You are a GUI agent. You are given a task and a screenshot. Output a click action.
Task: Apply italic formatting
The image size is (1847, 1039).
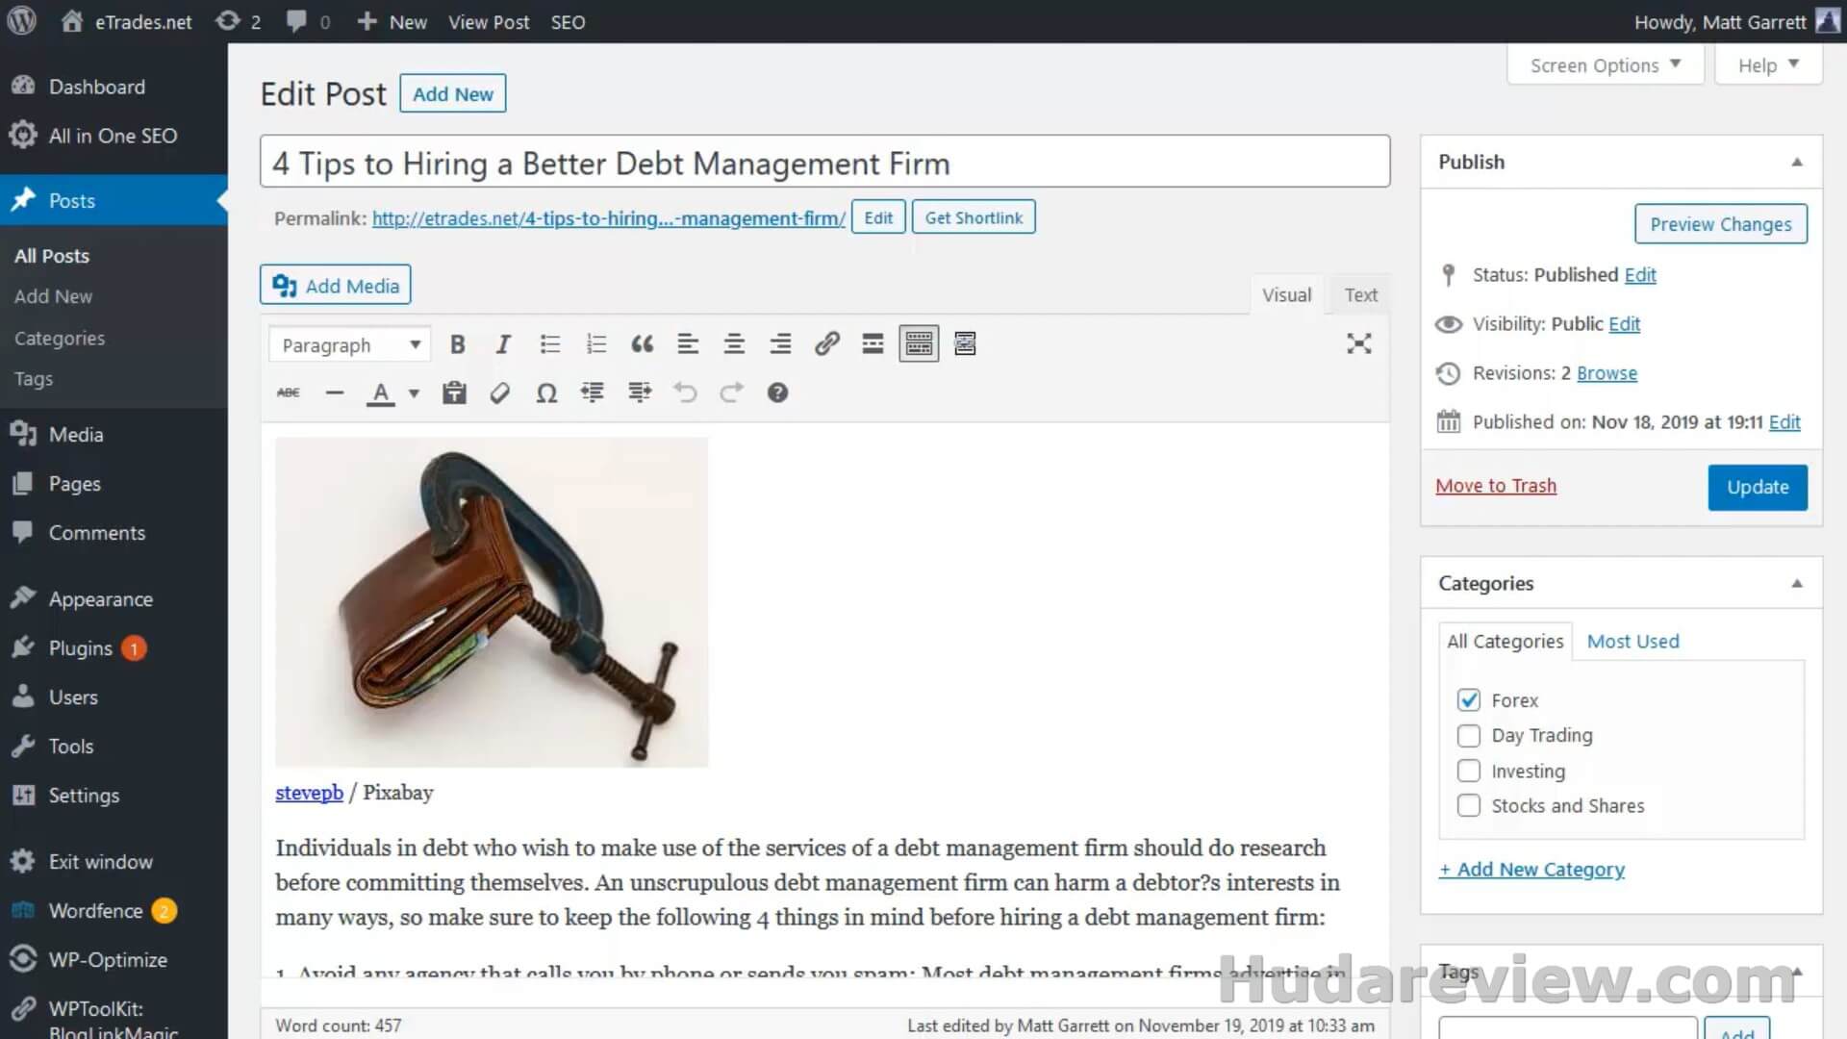pos(502,344)
